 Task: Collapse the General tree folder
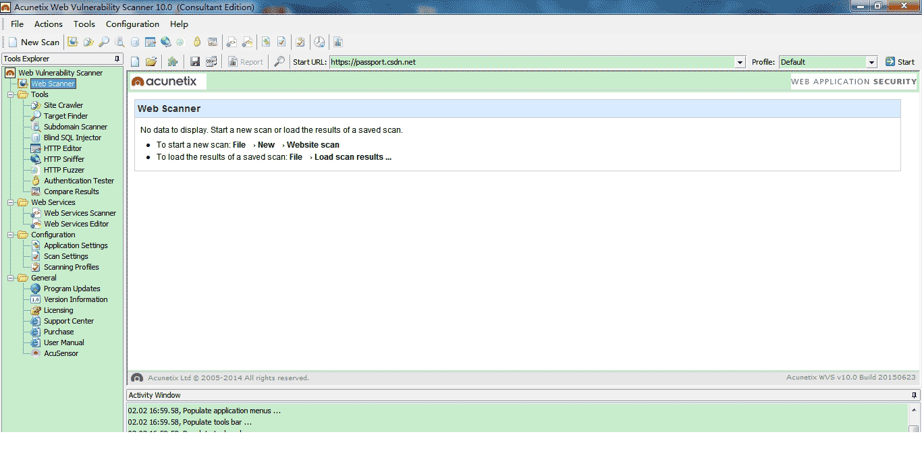click(11, 278)
